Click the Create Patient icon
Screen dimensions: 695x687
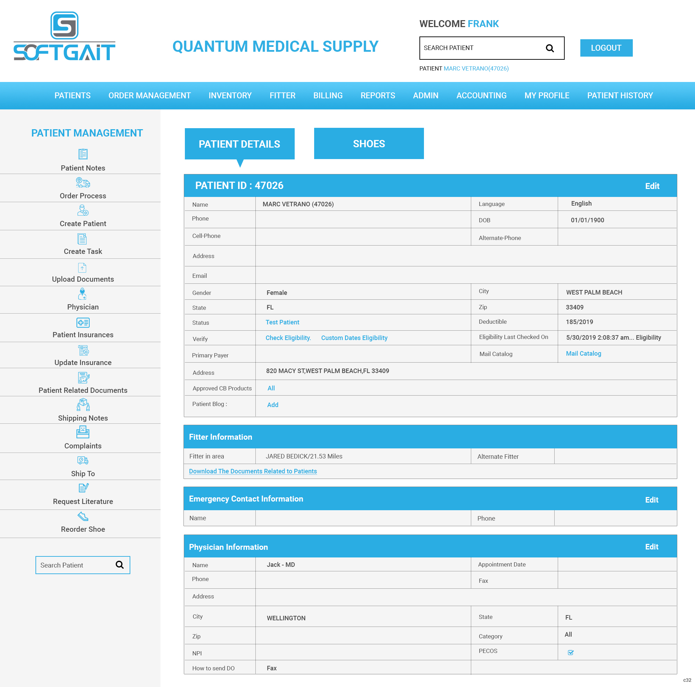coord(83,210)
